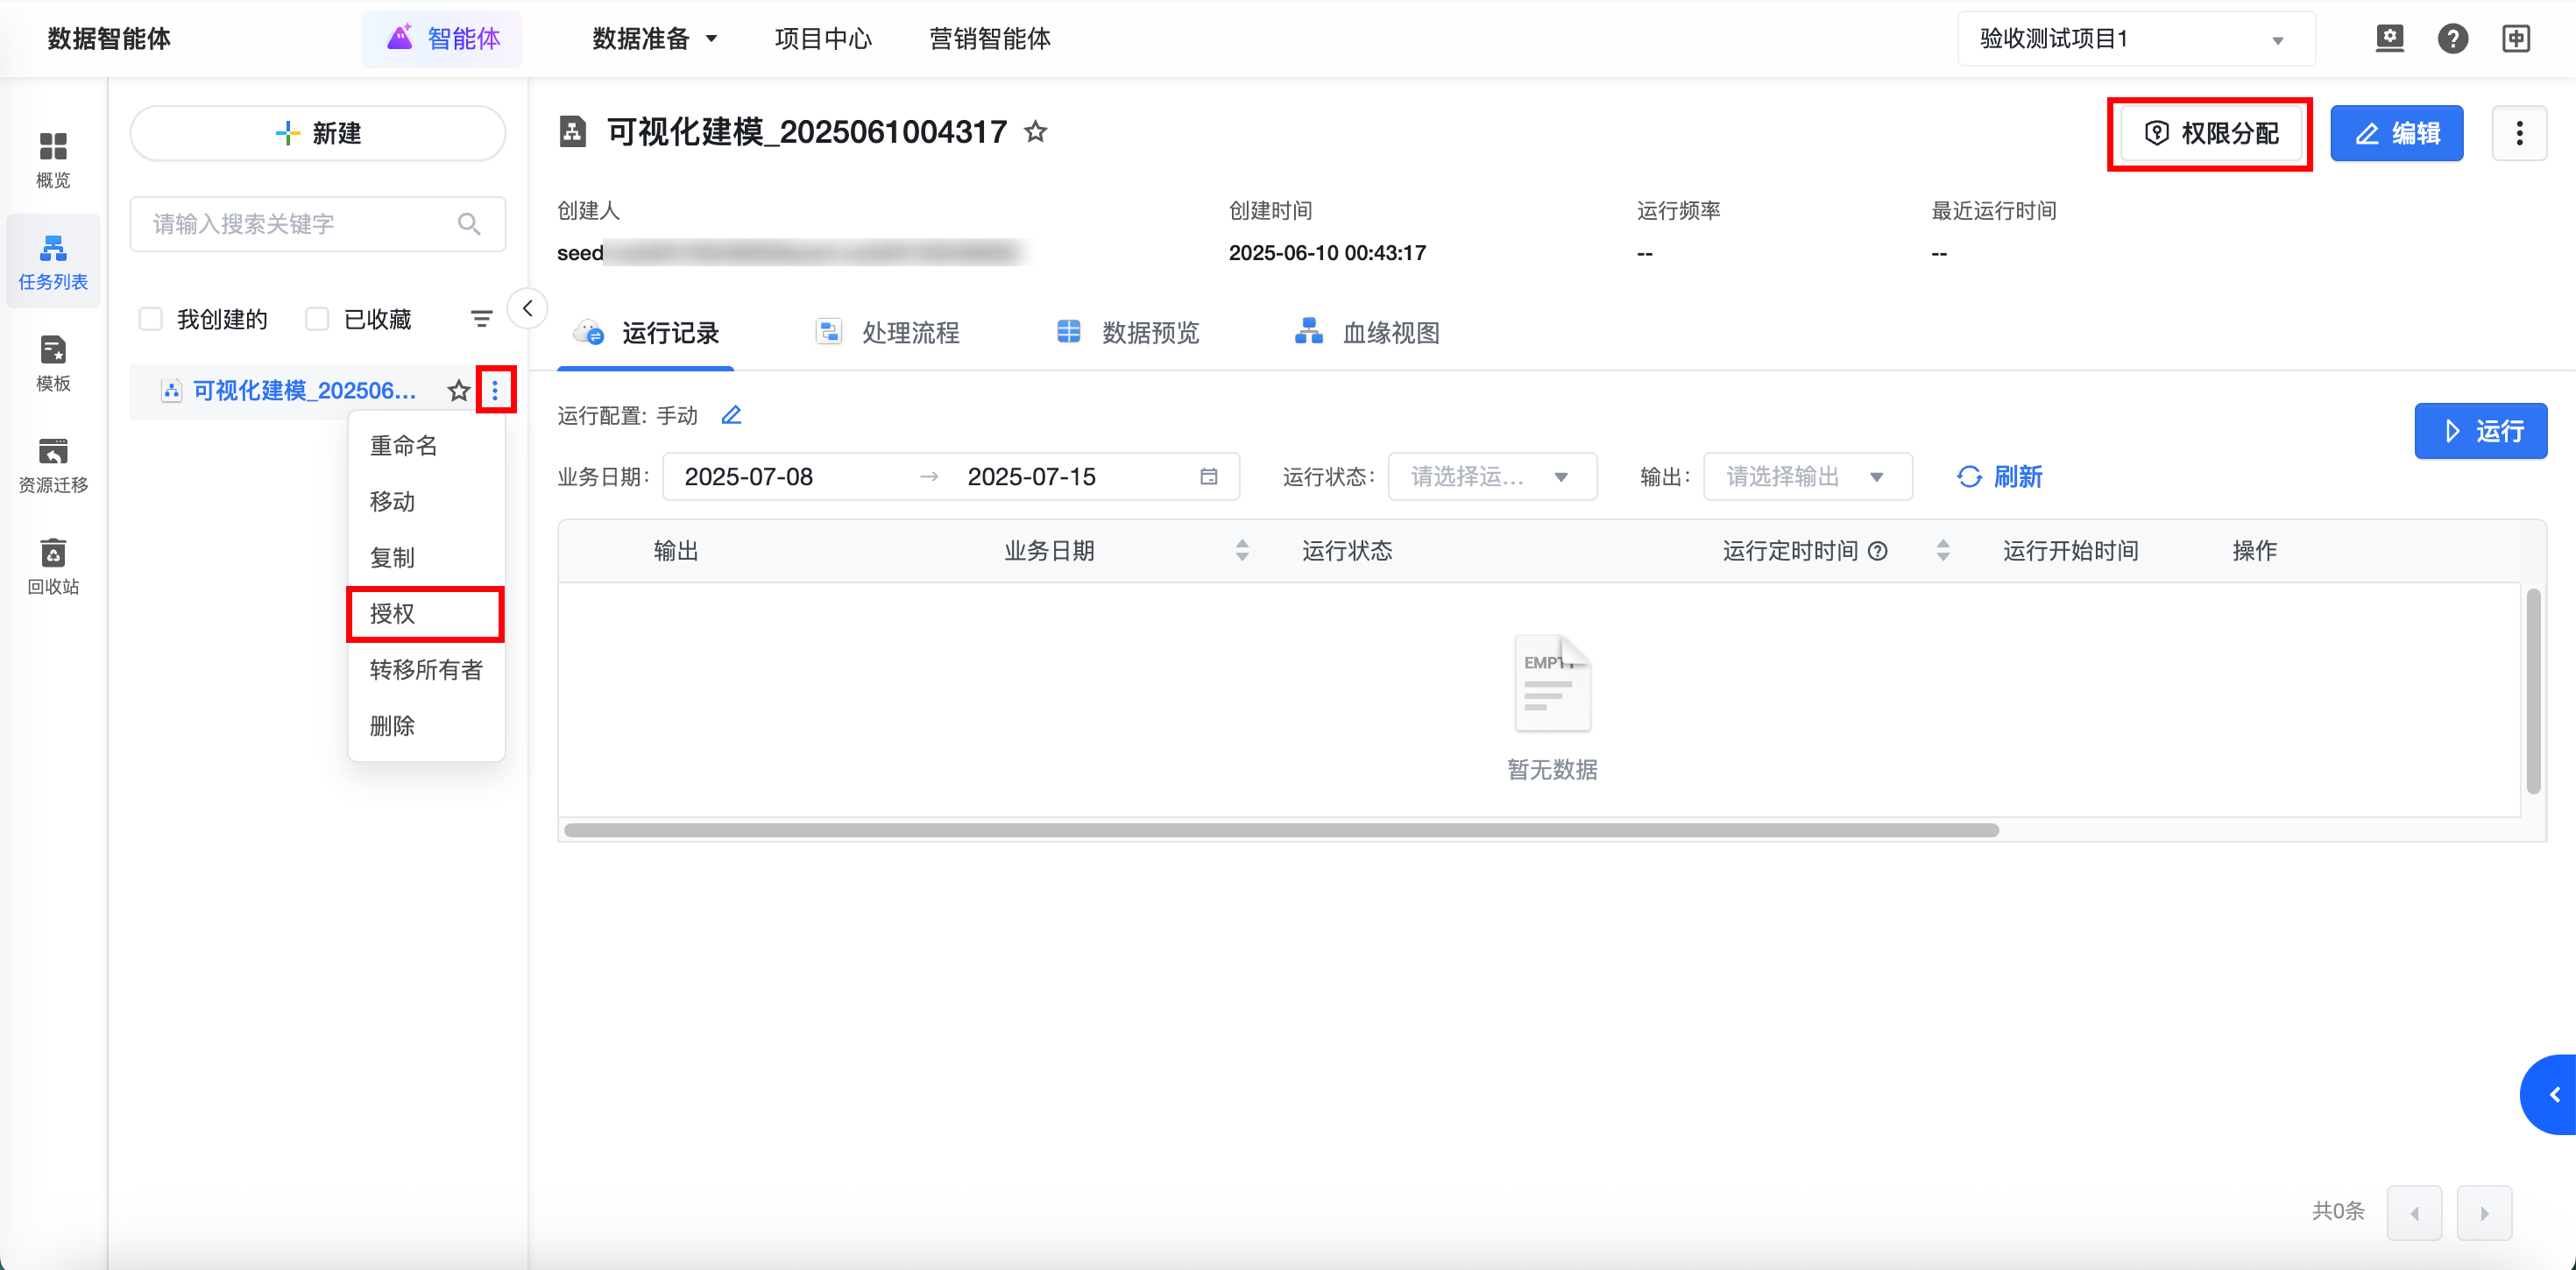Star the task title 可视化建模_2025061004317
The image size is (2576, 1270).
click(x=1036, y=132)
